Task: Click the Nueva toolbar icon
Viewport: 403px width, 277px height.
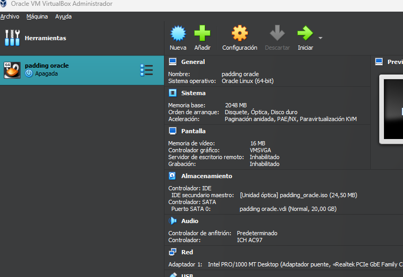Action: 178,33
